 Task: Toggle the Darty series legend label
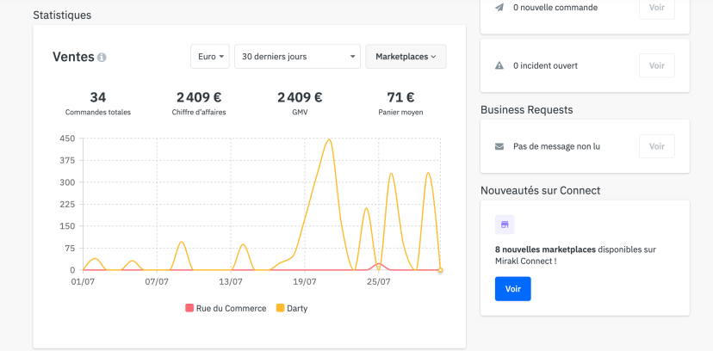click(297, 308)
